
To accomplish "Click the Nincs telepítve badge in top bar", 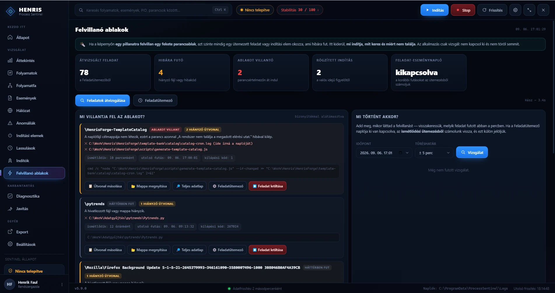I will [x=255, y=10].
